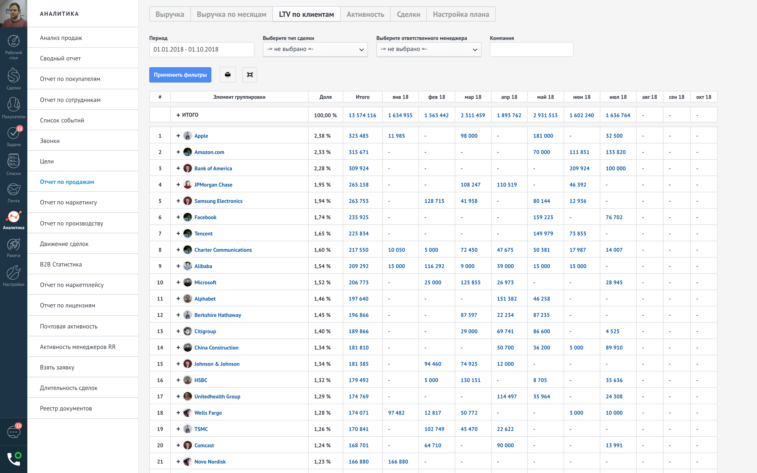The height and width of the screenshot is (473, 757).
Task: Open the Покупатели icon in sidebar
Action: [x=13, y=104]
